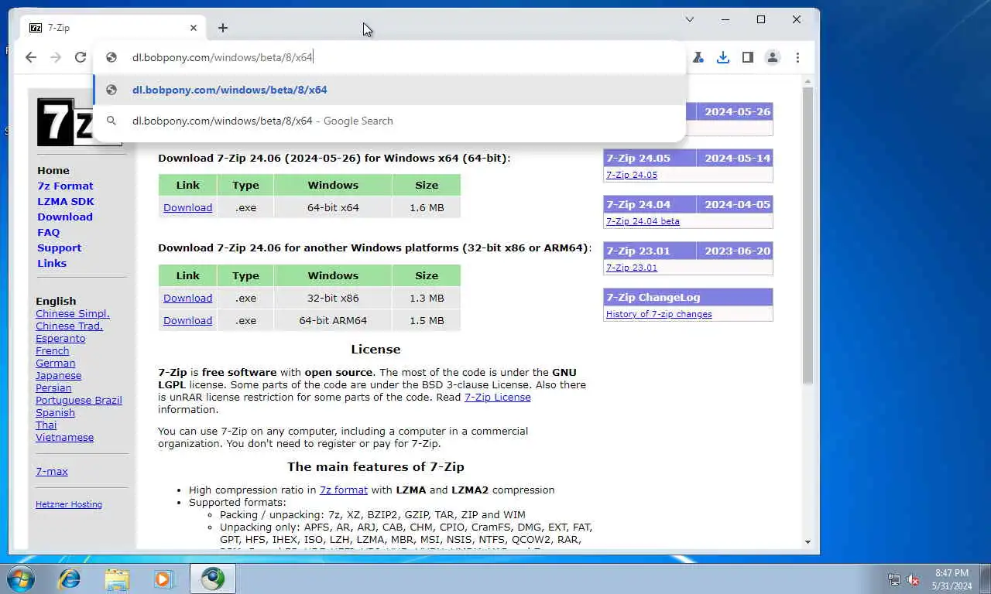Launch Internet Explorer from the taskbar
Image resolution: width=991 pixels, height=594 pixels.
[x=70, y=579]
